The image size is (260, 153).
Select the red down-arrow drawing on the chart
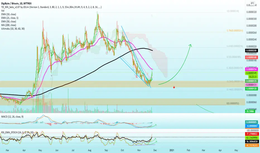click(x=174, y=87)
